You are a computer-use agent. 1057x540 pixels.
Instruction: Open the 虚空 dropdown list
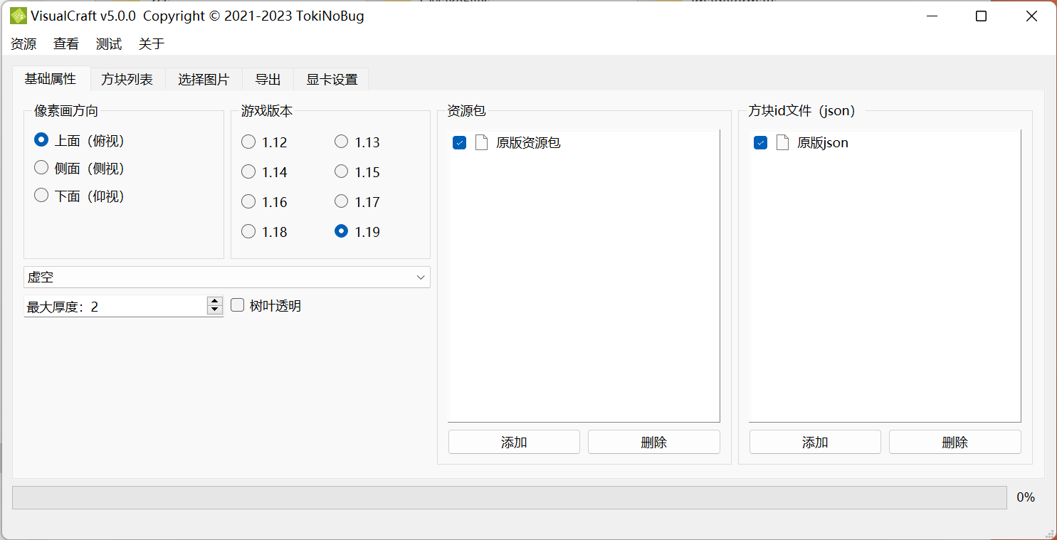(x=227, y=277)
